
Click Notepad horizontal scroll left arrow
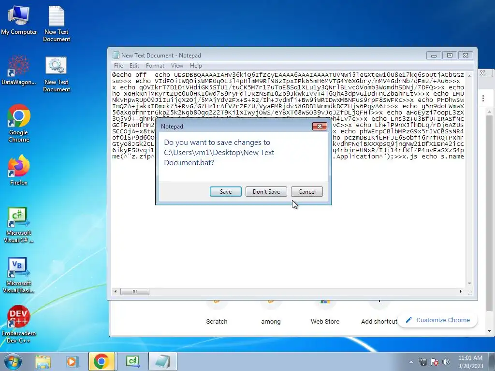[116, 291]
